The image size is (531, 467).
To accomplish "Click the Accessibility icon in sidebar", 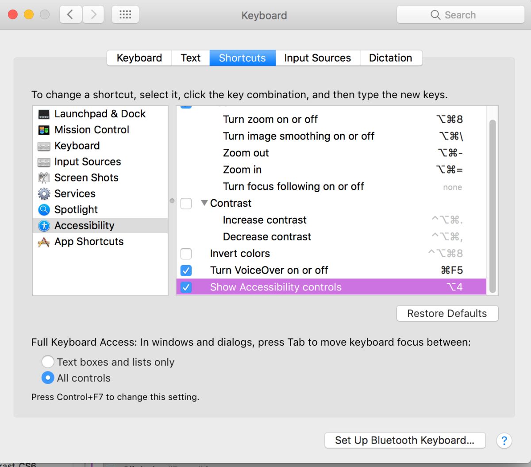I will [x=44, y=226].
